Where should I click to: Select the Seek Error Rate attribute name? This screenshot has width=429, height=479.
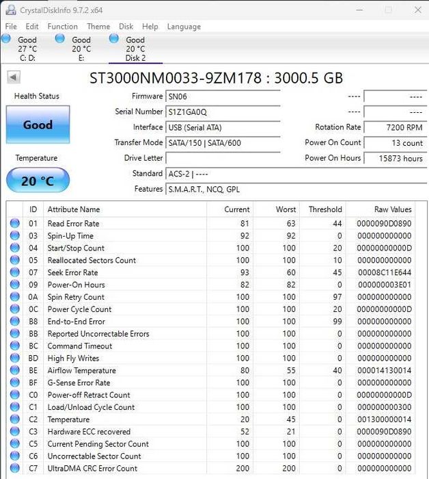(72, 272)
